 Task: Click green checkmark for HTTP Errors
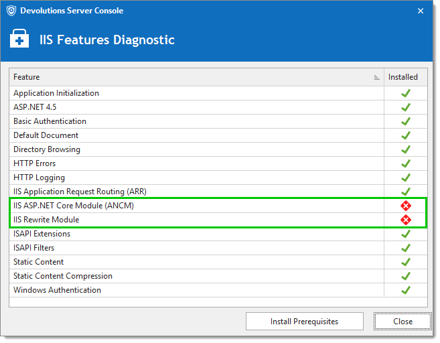point(406,163)
